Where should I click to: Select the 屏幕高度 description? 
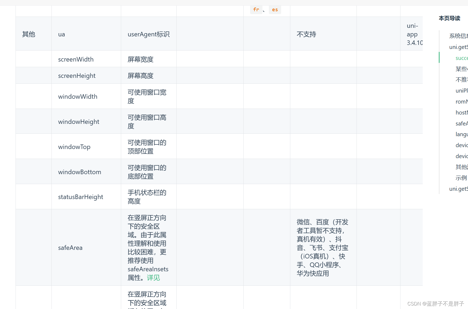click(x=140, y=76)
